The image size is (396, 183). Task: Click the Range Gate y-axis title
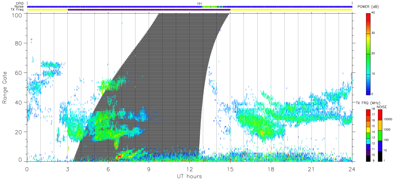point(5,87)
